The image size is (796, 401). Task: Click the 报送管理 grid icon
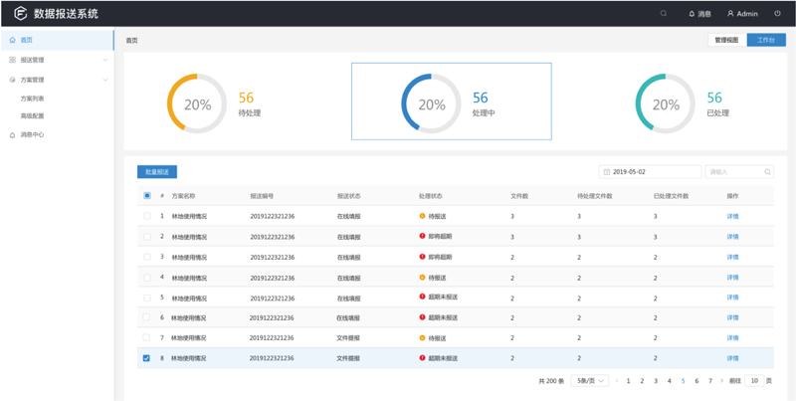coord(12,60)
